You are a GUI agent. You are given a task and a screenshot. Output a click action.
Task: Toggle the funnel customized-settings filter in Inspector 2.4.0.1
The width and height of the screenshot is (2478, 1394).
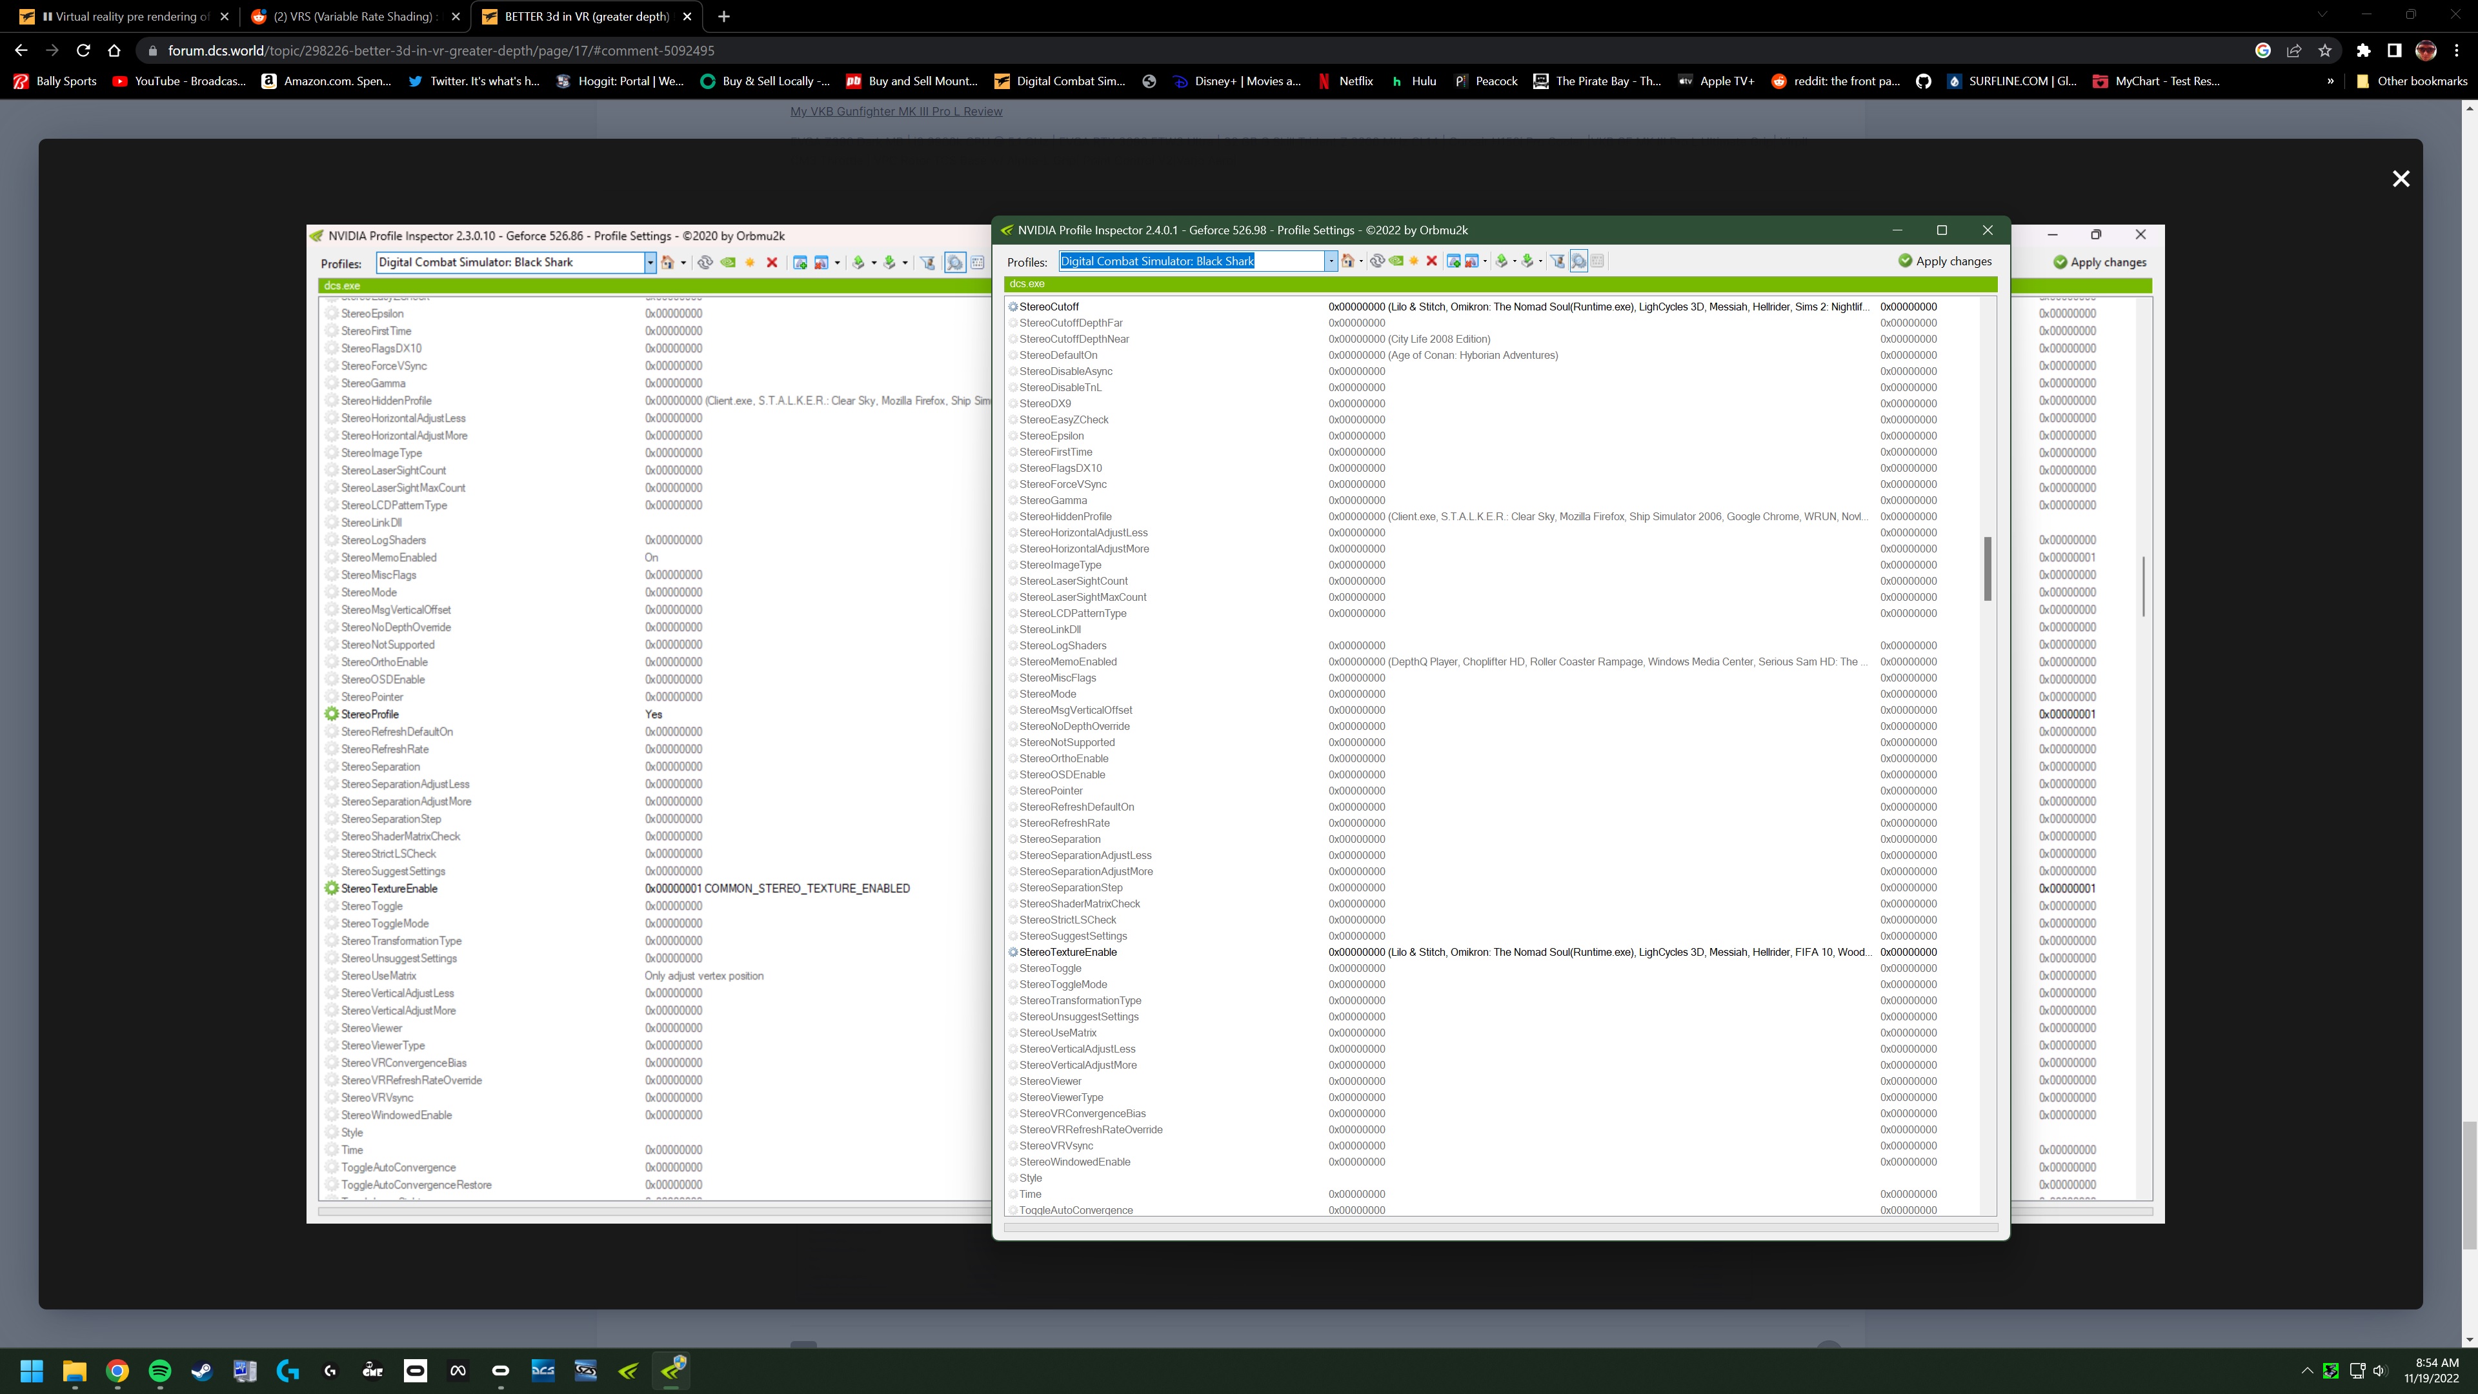click(1557, 261)
